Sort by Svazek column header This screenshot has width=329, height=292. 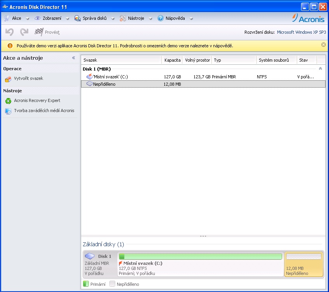click(x=121, y=60)
